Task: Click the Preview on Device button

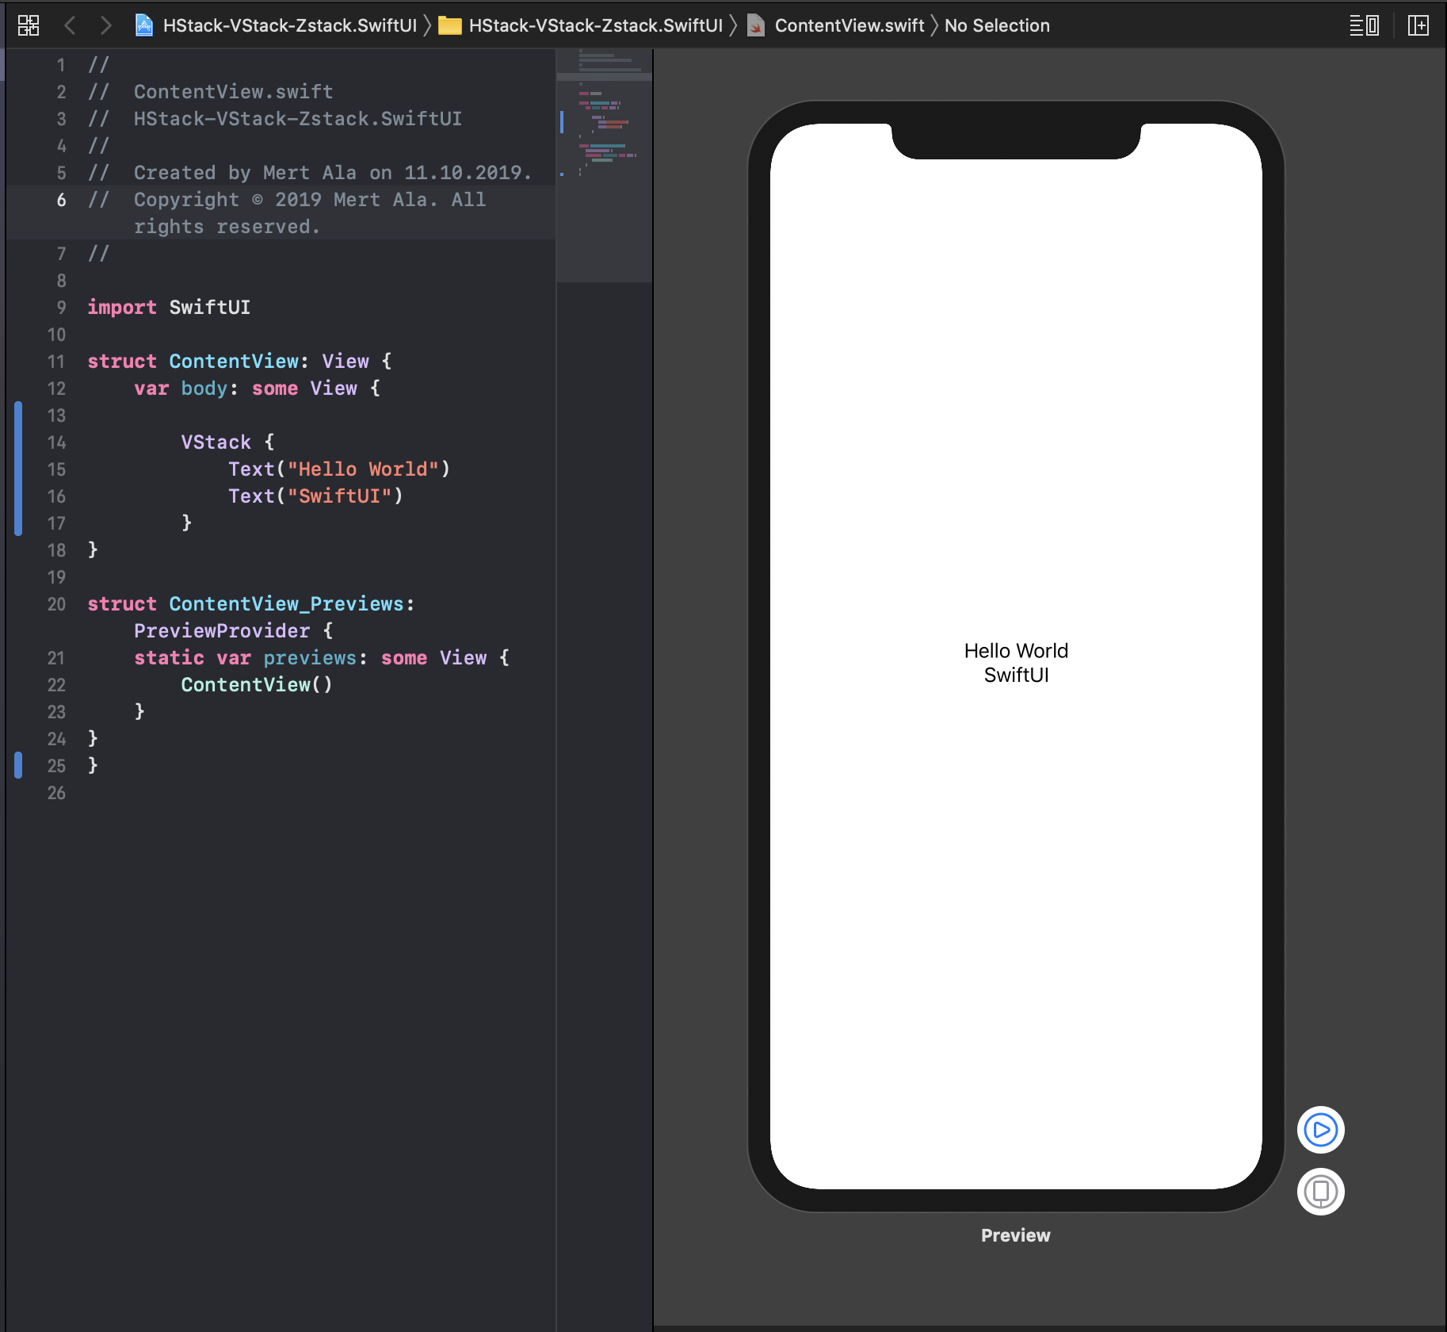Action: (1320, 1191)
